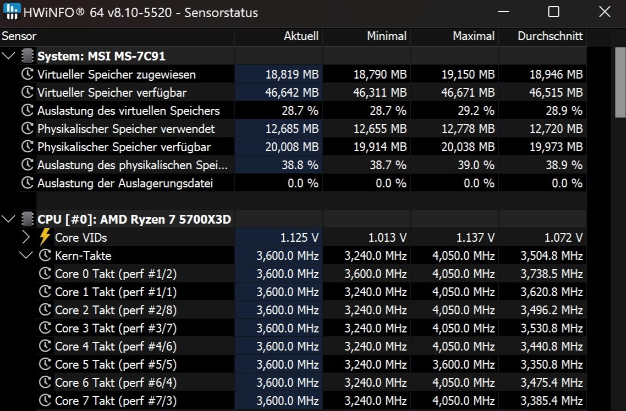Viewport: 626px width, 411px height.
Task: Collapse the System: MSI MS-7C91 group
Action: 8,56
